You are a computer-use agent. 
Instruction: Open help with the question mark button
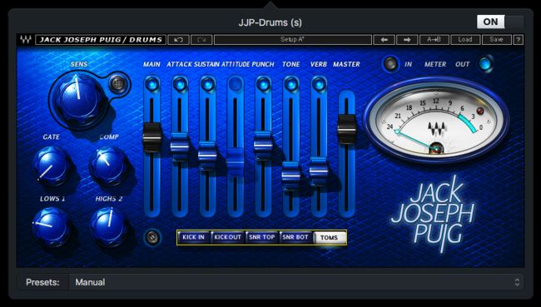(519, 40)
